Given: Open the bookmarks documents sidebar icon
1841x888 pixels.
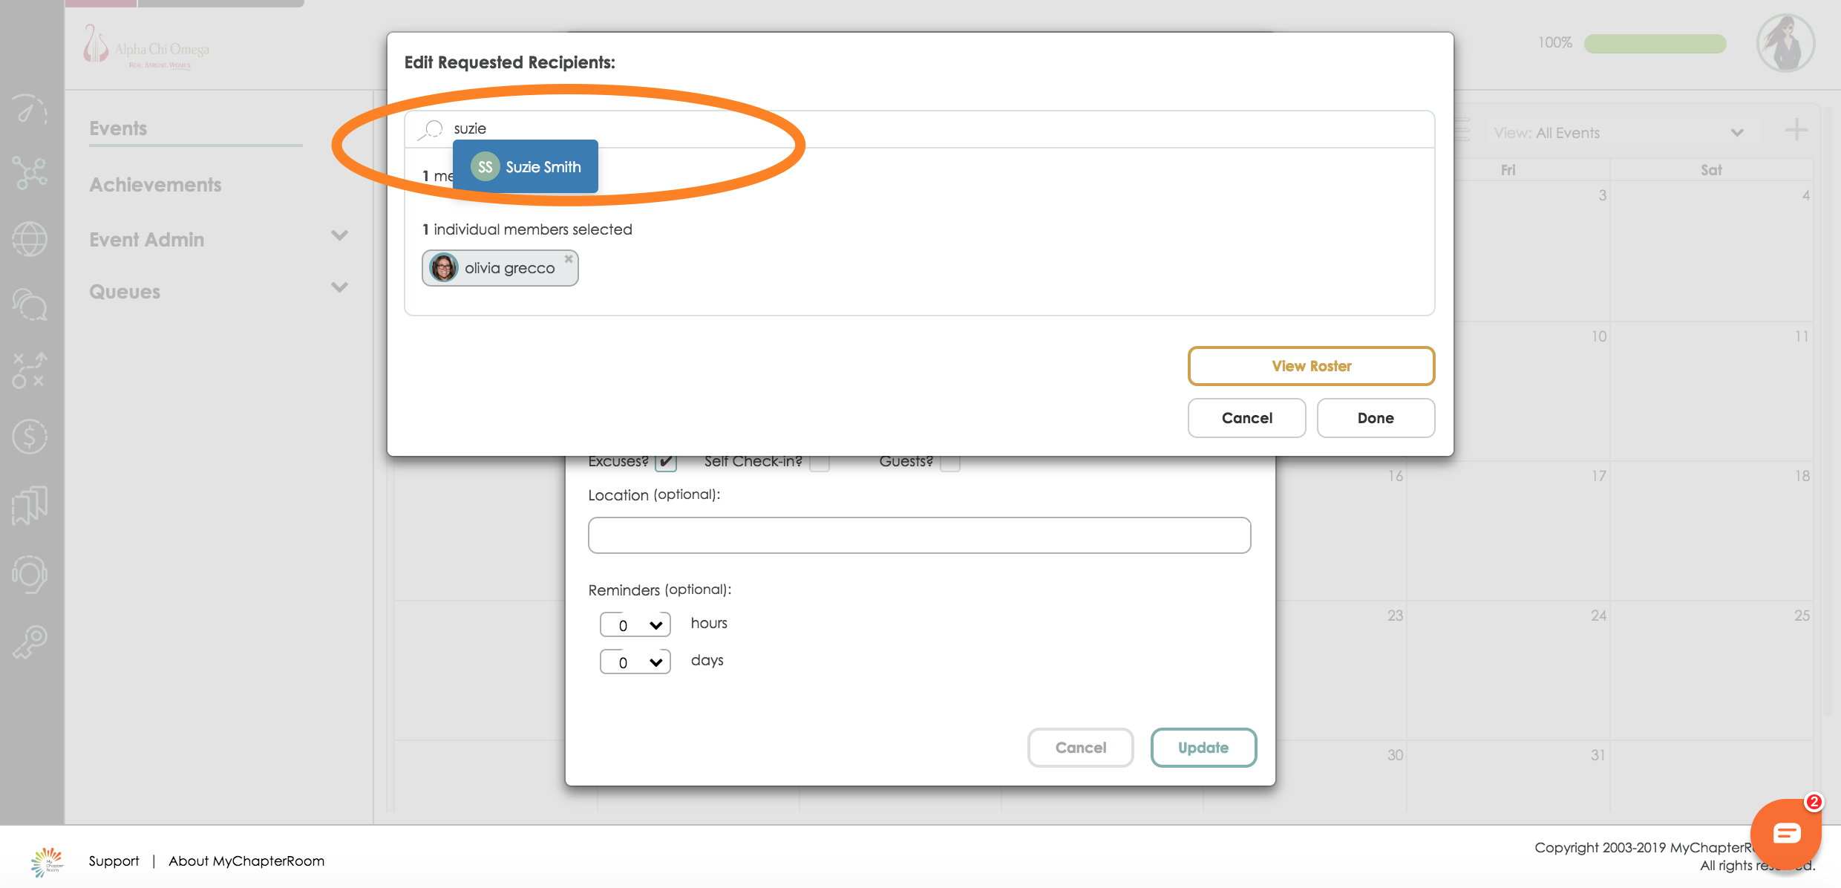Looking at the screenshot, I should [x=30, y=505].
